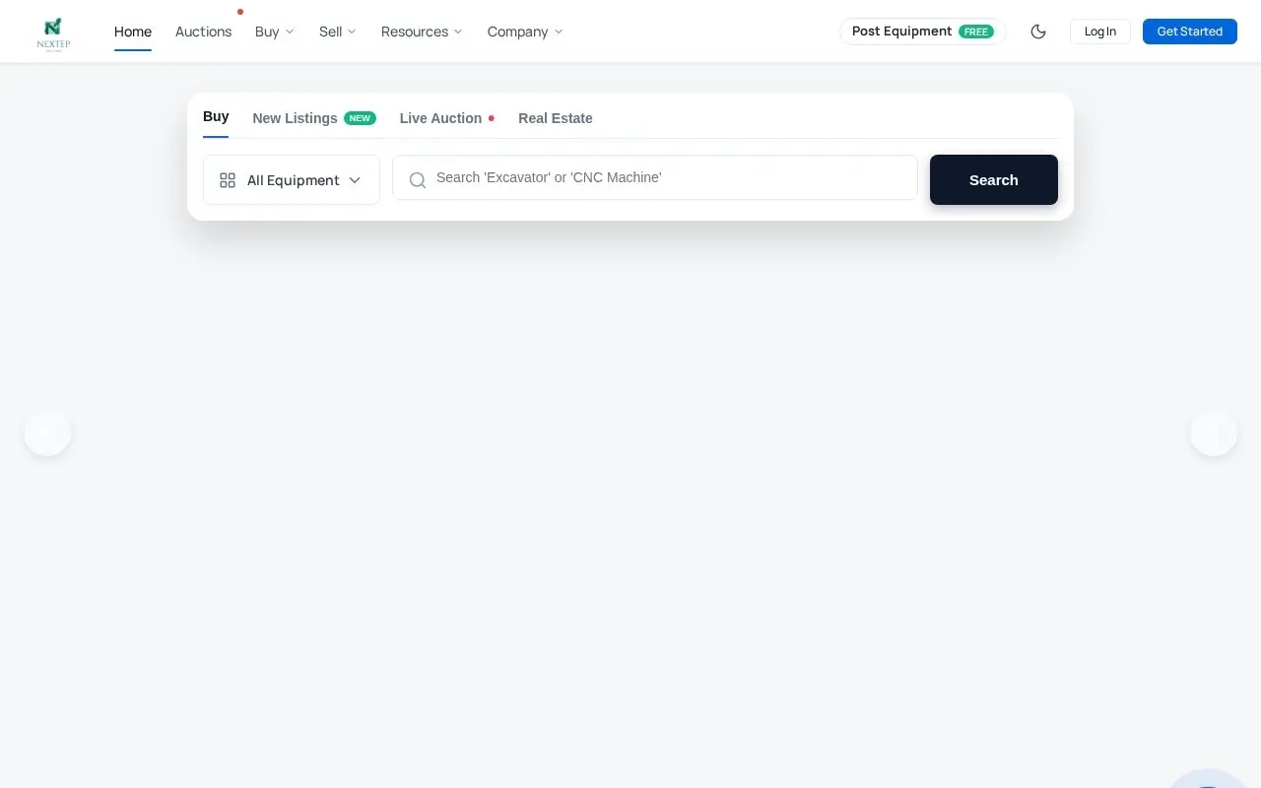Expand the Sell navigation menu
This screenshot has width=1261, height=788.
tap(338, 32)
